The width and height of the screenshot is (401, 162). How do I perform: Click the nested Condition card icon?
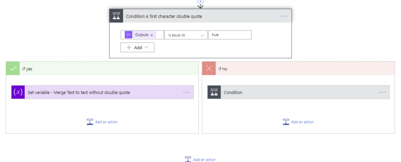[214, 93]
